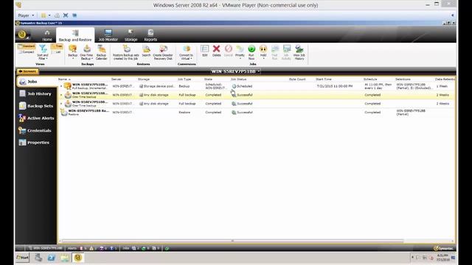Click the Job Activity icon

(286, 52)
